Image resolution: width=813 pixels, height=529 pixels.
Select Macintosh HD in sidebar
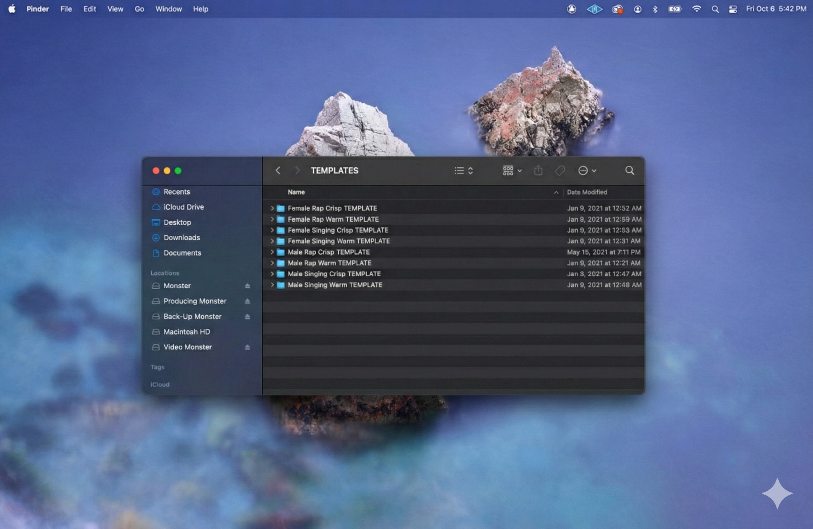pos(186,332)
